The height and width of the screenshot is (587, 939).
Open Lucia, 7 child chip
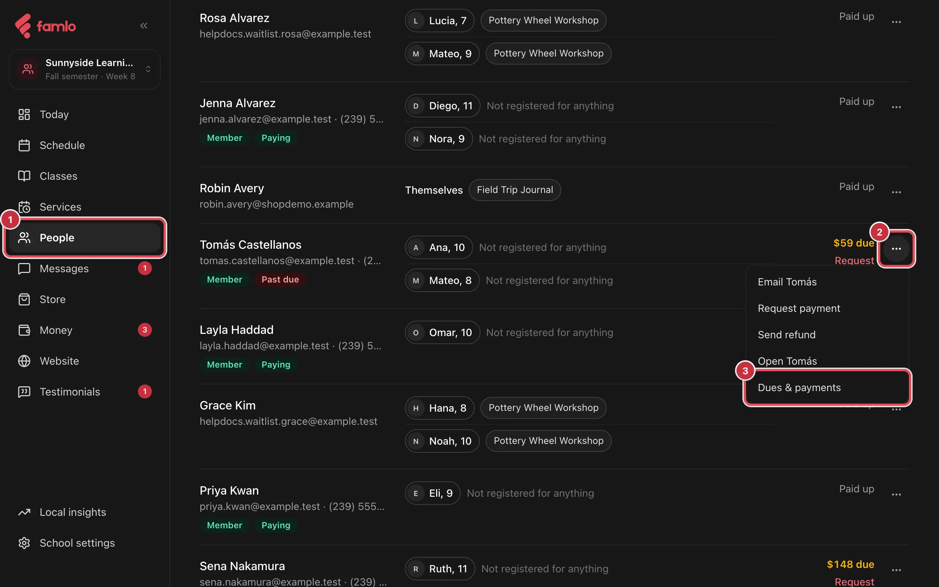[440, 21]
